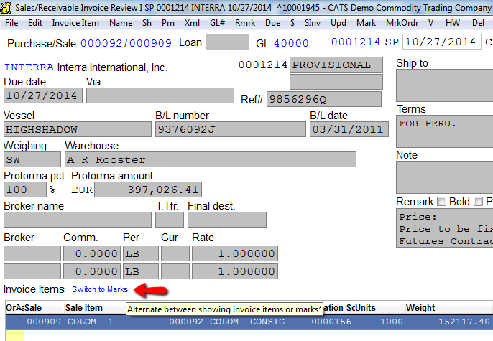The height and width of the screenshot is (341, 493).
Task: Open the $ menu
Action: point(292,23)
